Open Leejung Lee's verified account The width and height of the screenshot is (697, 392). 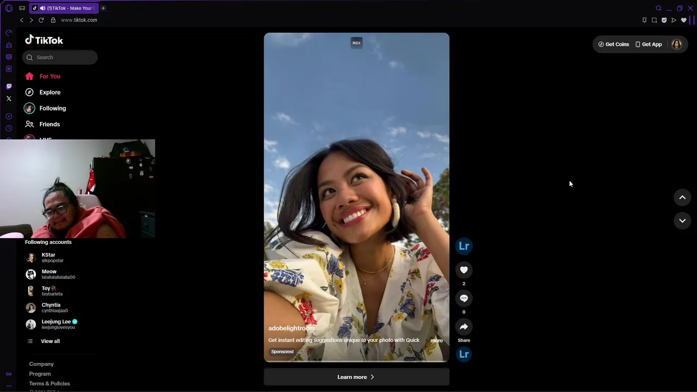pyautogui.click(x=52, y=324)
